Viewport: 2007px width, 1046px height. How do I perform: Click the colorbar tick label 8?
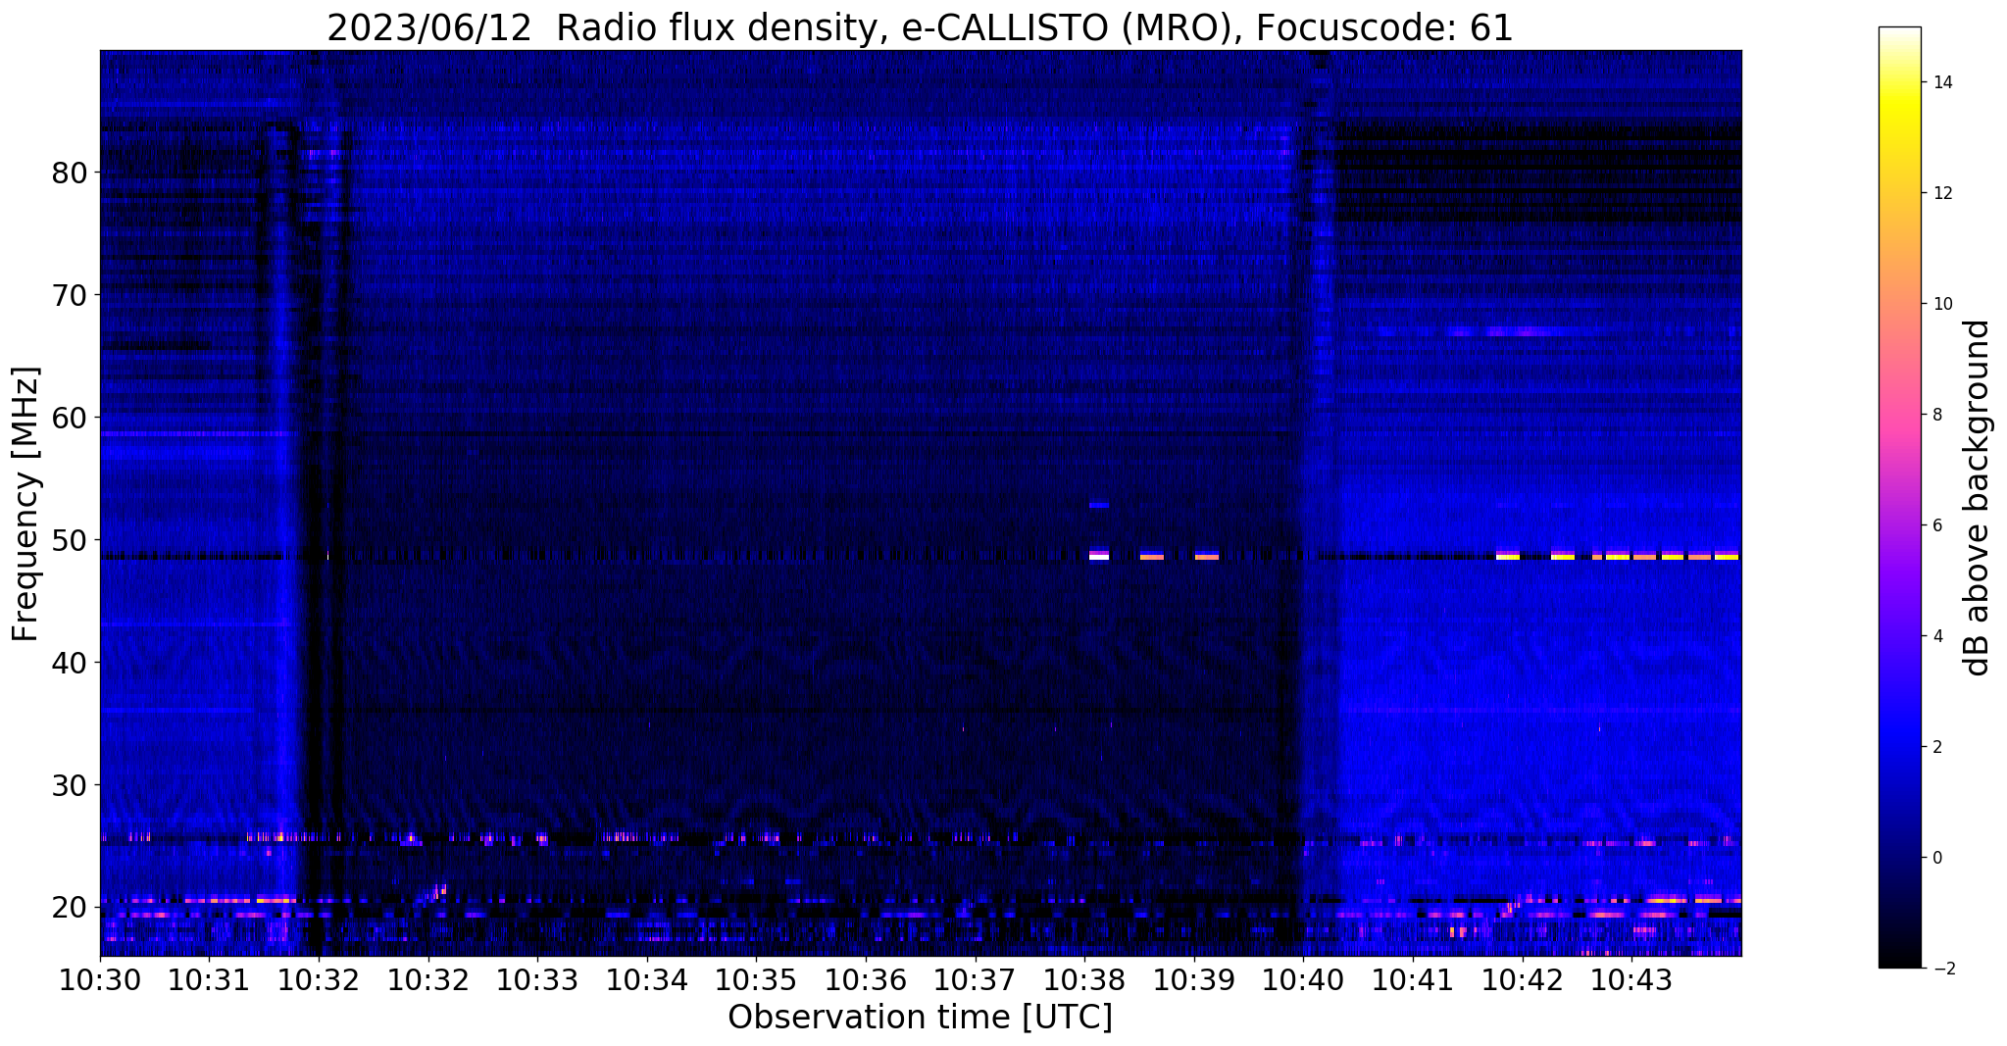[x=1936, y=415]
